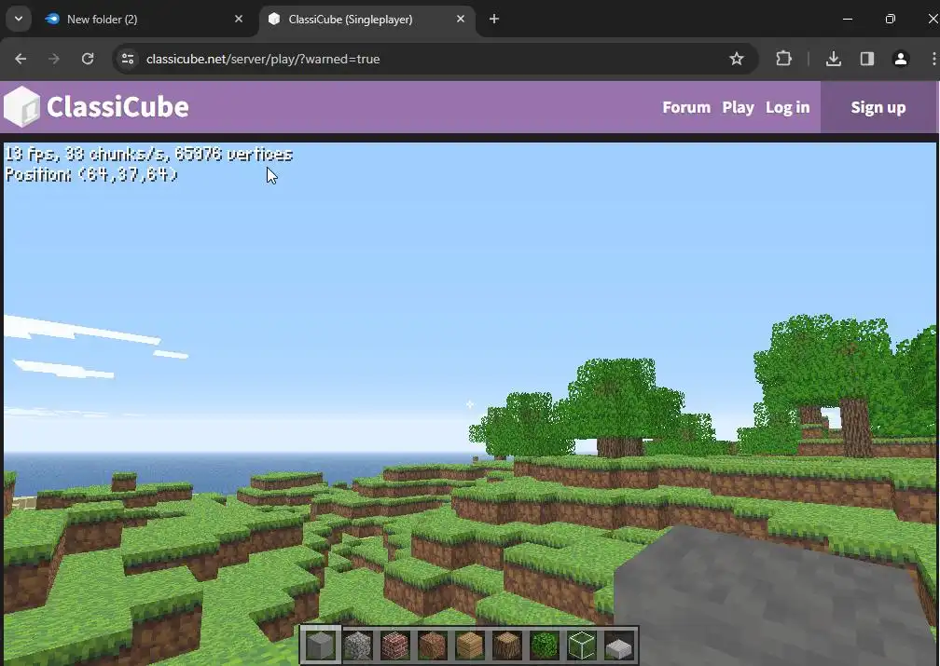Screen dimensions: 940x666
Task: Select the stone block in hotbar
Action: point(320,646)
